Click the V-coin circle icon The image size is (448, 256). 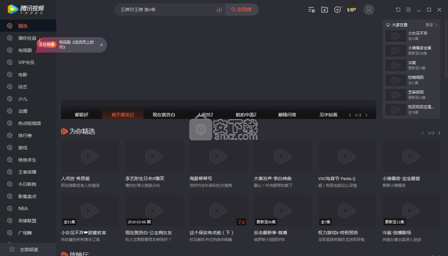coord(337,10)
